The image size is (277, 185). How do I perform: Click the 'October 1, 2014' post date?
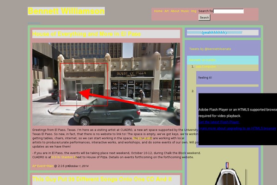coord(78,166)
